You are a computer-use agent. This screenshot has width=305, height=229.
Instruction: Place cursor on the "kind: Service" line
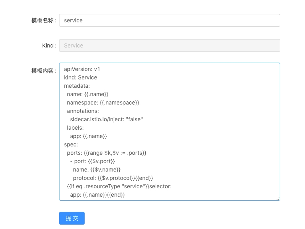[x=81, y=77]
